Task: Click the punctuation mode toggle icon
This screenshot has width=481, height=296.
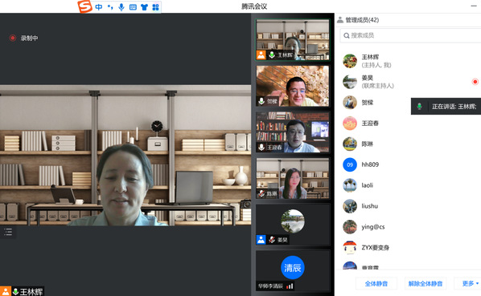Action: point(110,6)
